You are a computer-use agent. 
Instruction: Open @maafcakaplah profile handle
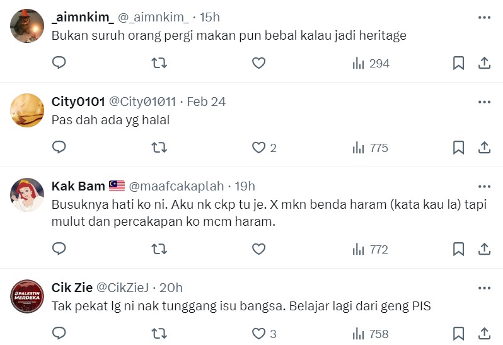176,186
